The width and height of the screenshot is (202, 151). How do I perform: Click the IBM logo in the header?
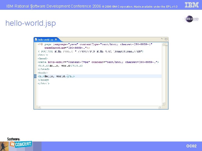point(192,5)
